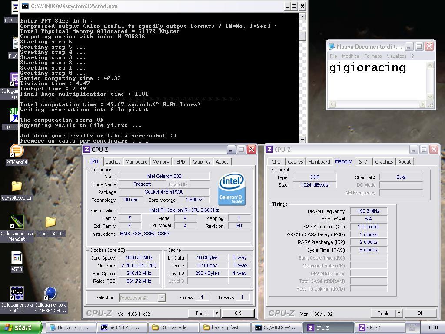Select the Core Speed value 4808.58 MHz

(139, 257)
